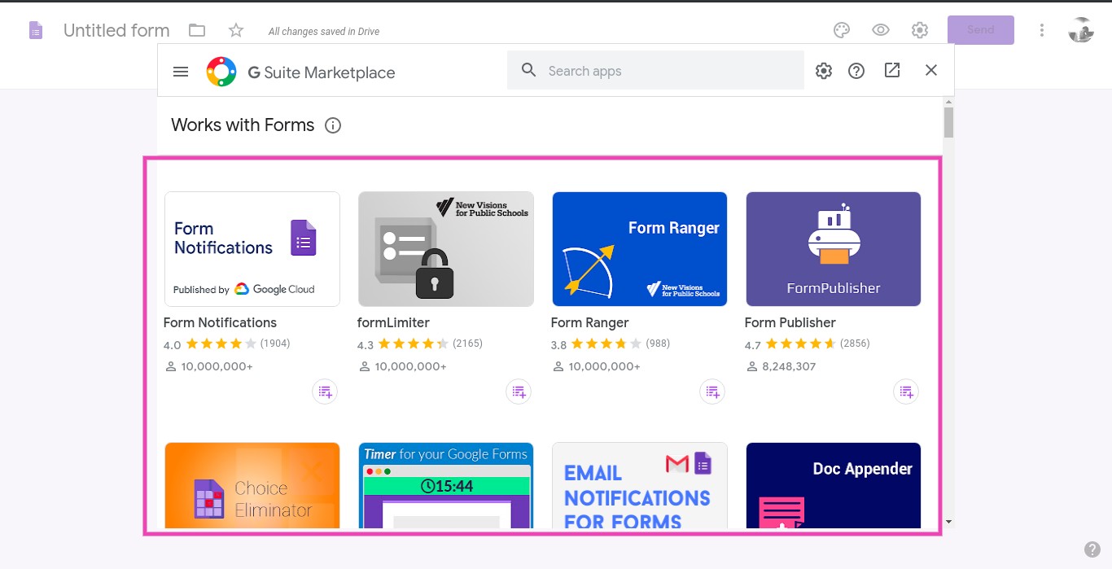Open Marketplace in new window
This screenshot has height=569, width=1112.
[x=892, y=70]
